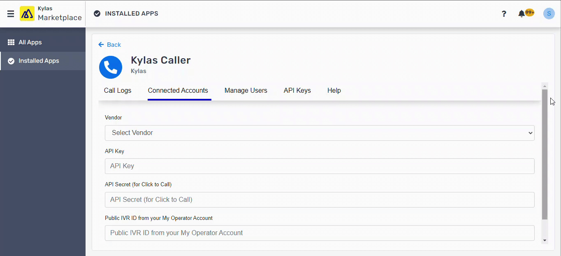
Task: Focus the API Key input field
Action: point(320,166)
